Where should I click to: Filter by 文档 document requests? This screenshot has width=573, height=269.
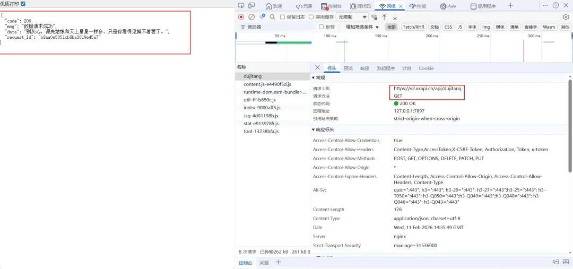click(x=434, y=27)
